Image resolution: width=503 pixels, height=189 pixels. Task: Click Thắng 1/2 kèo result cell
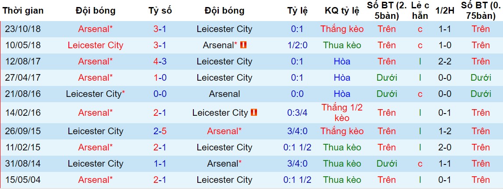point(342,113)
